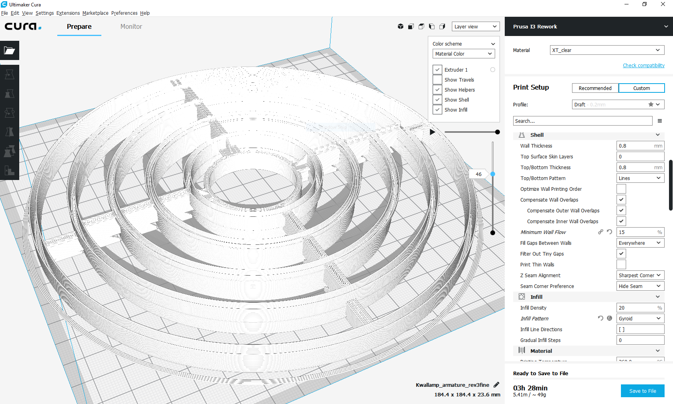Open Top/Bottom Pattern Lines dropdown
Screen dimensions: 673x404
(640, 178)
